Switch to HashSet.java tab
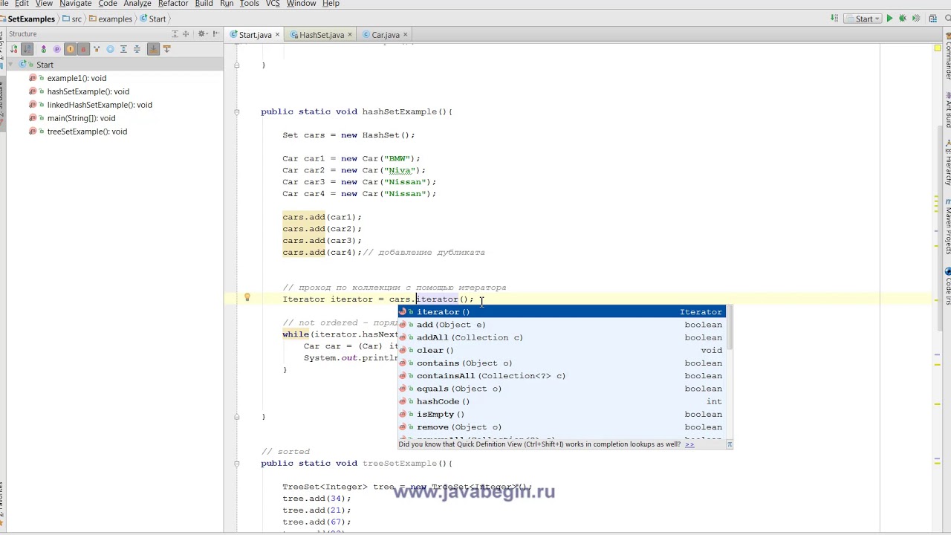The image size is (951, 535). click(322, 35)
